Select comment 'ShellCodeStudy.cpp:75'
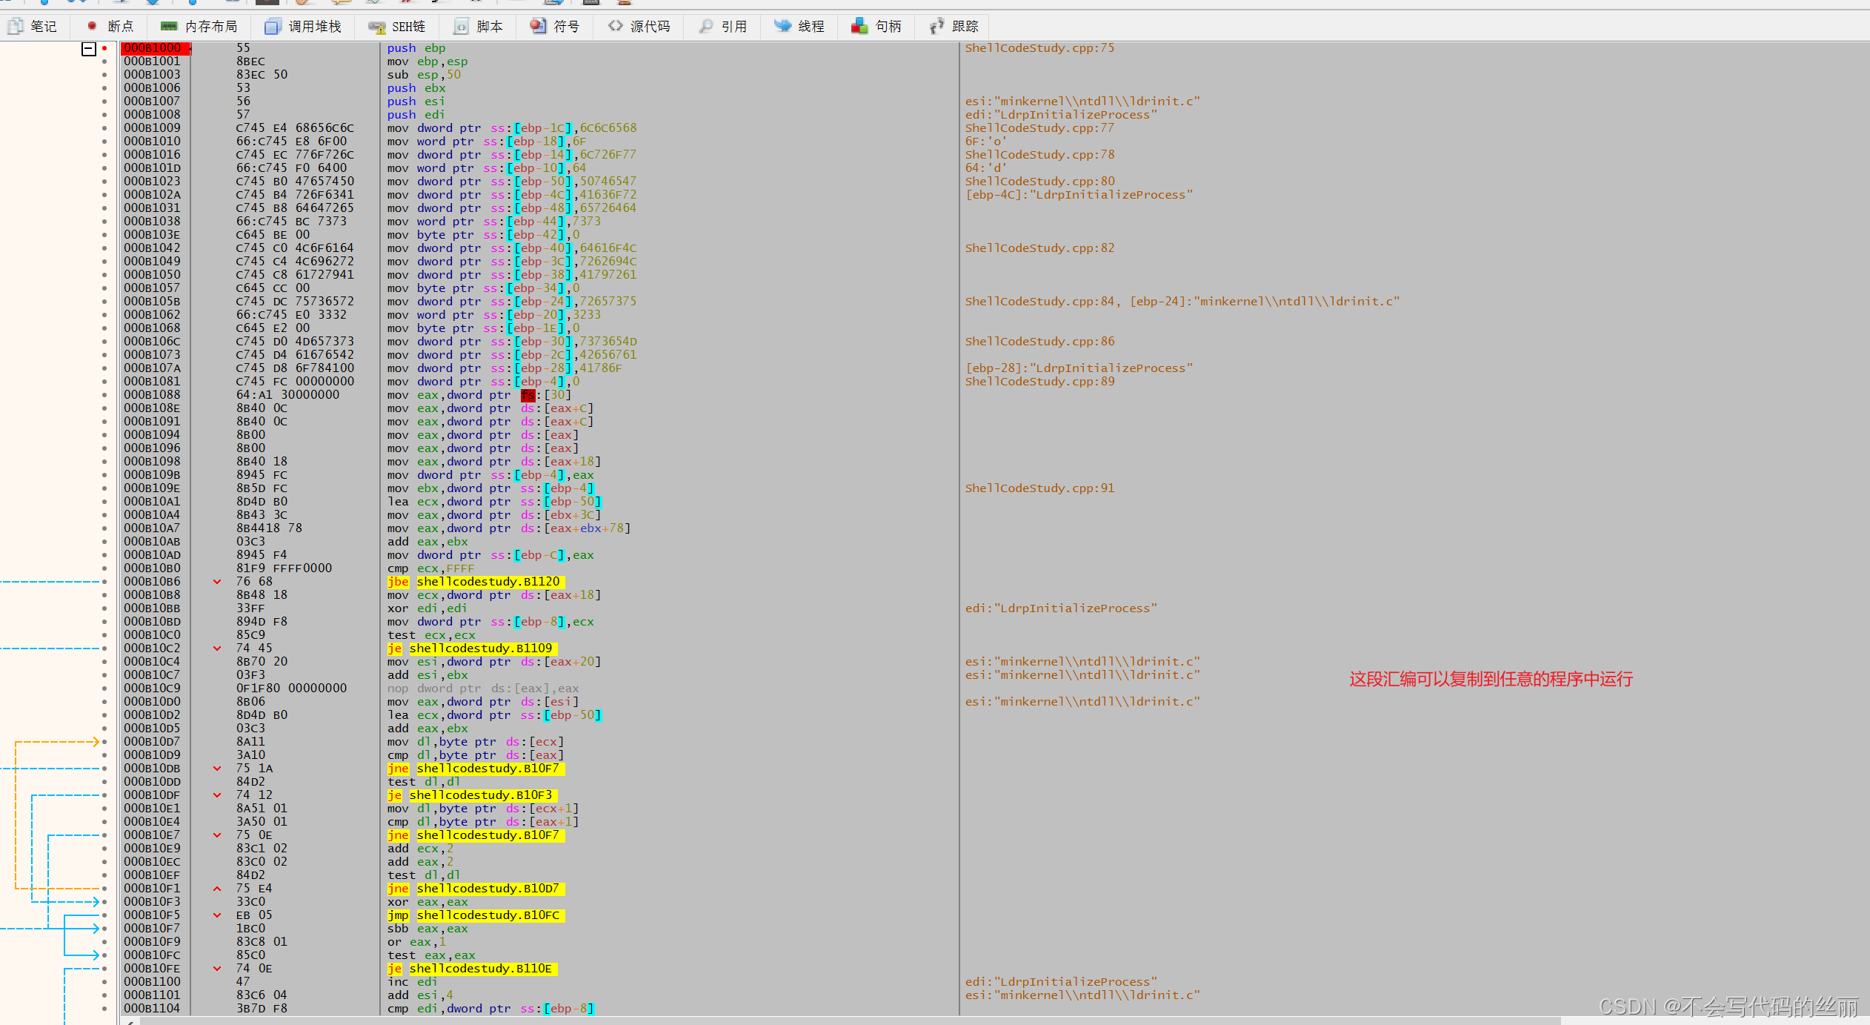This screenshot has width=1870, height=1025. (x=1039, y=48)
